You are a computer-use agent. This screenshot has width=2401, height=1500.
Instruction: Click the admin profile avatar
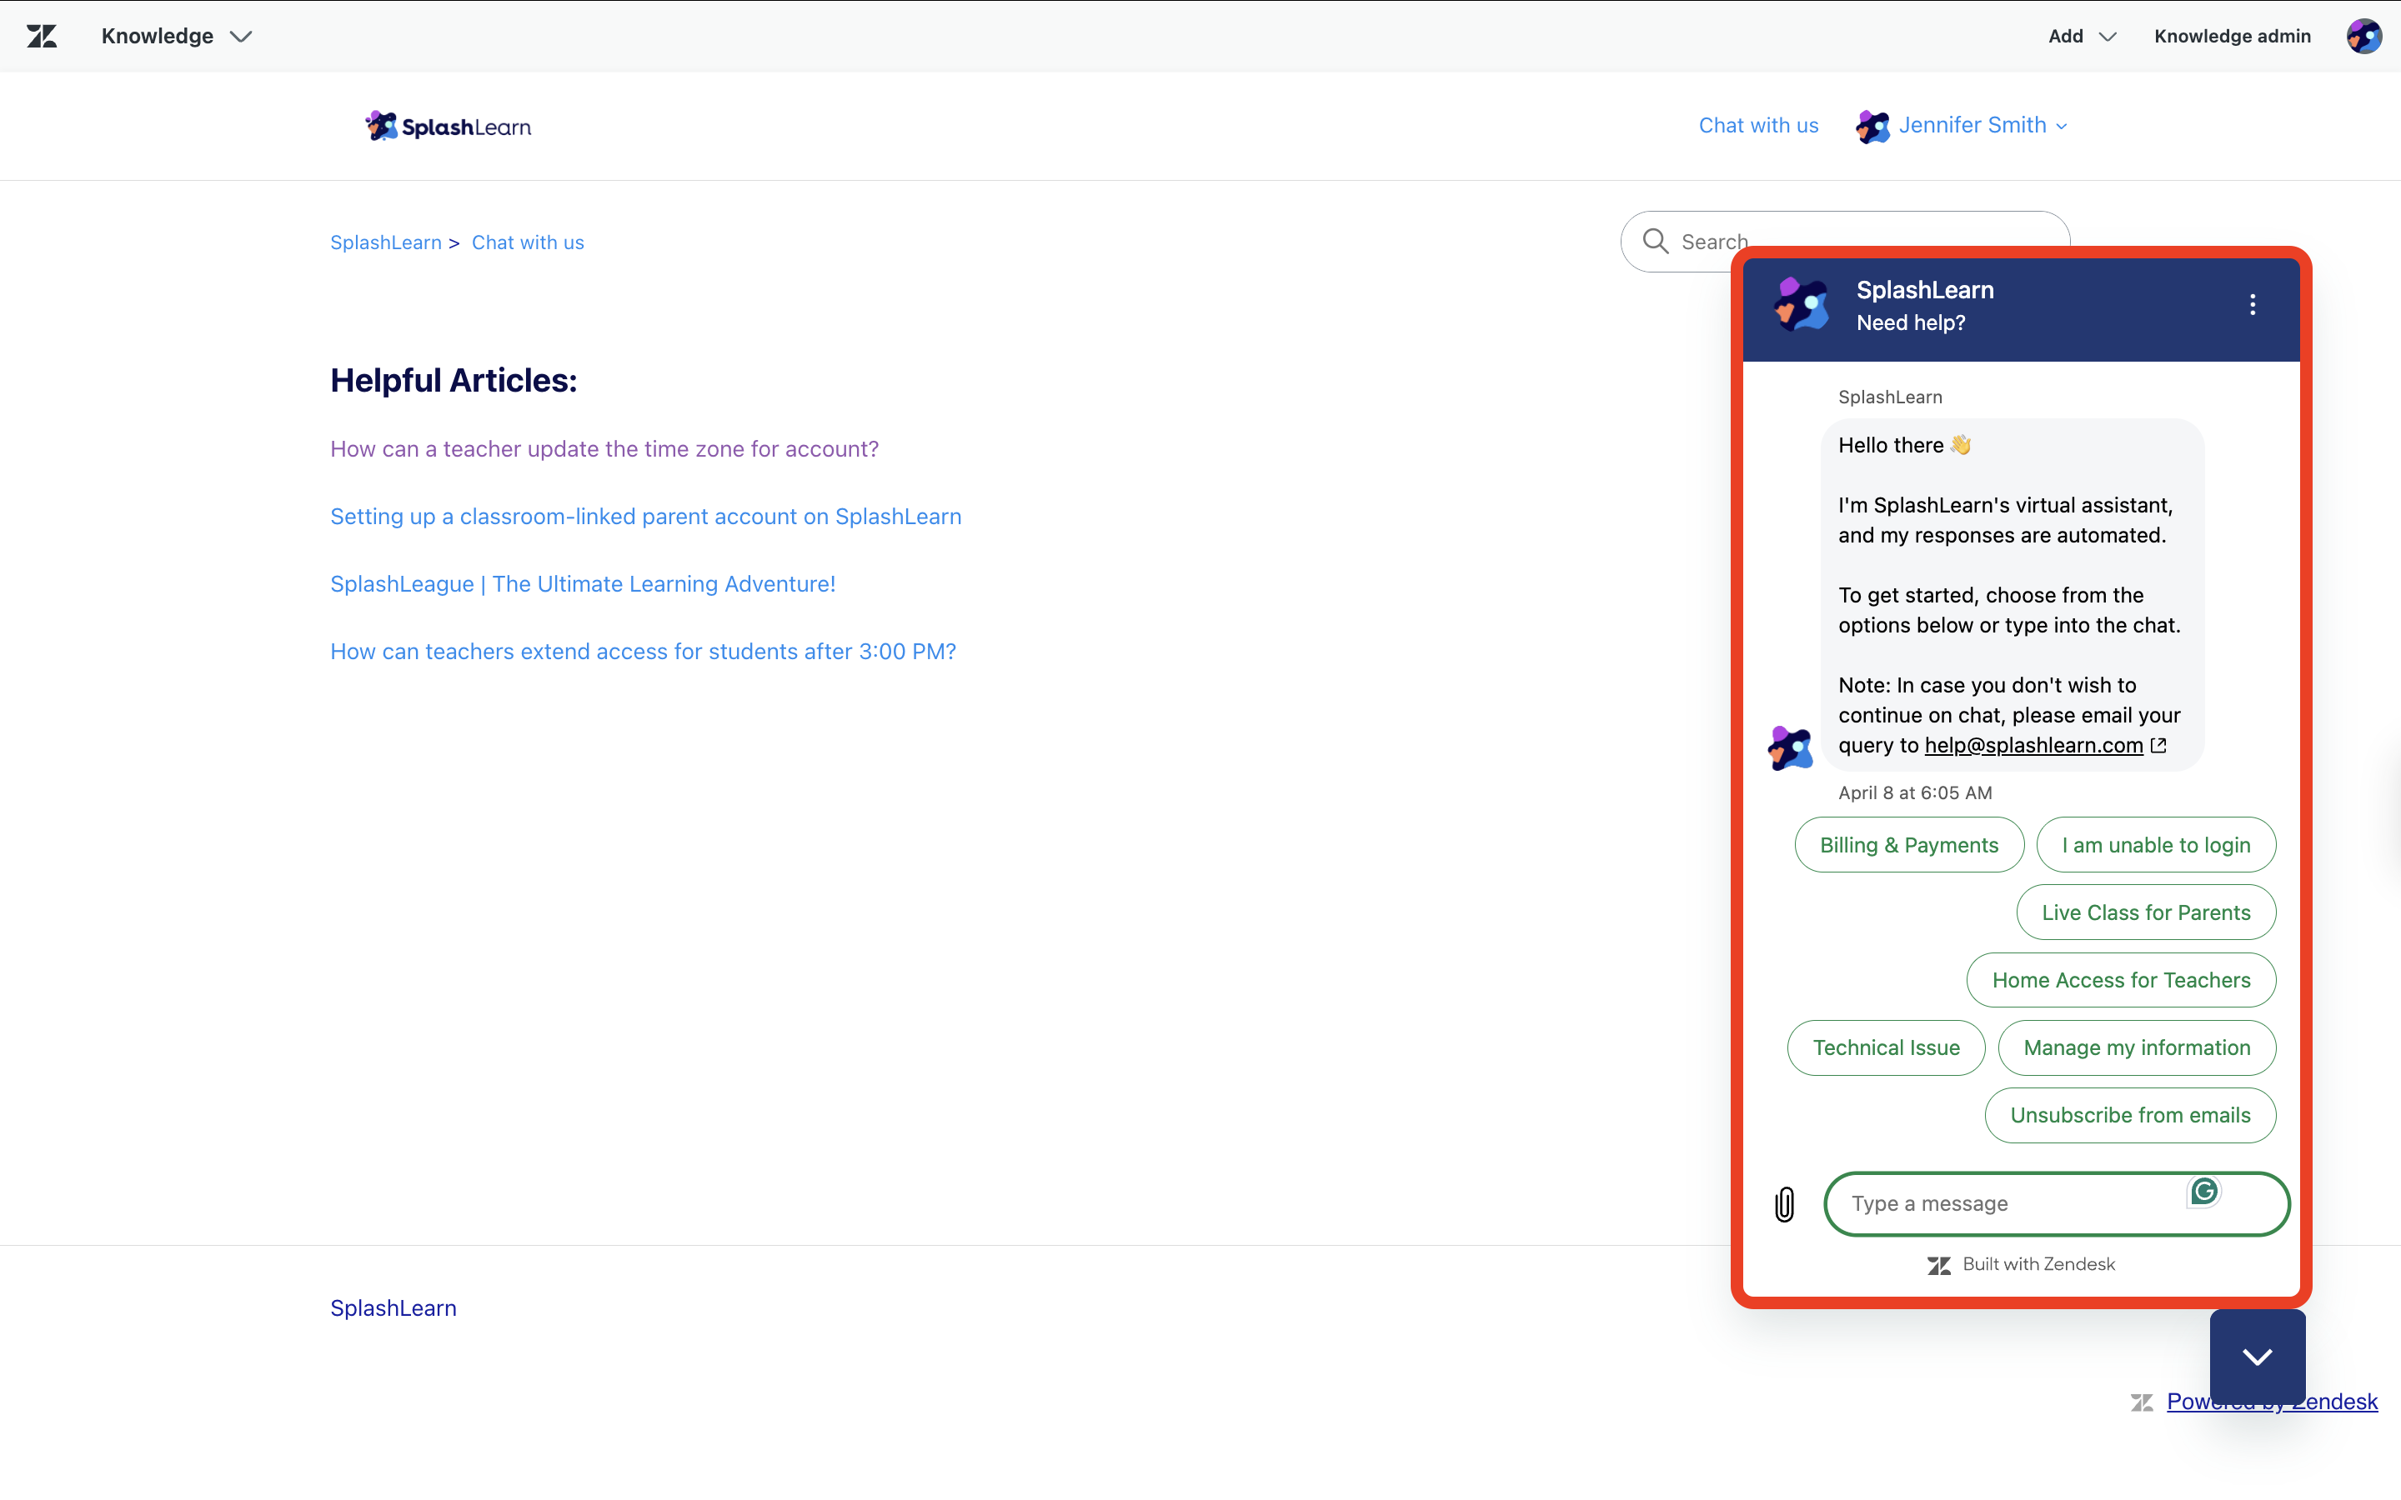2364,36
